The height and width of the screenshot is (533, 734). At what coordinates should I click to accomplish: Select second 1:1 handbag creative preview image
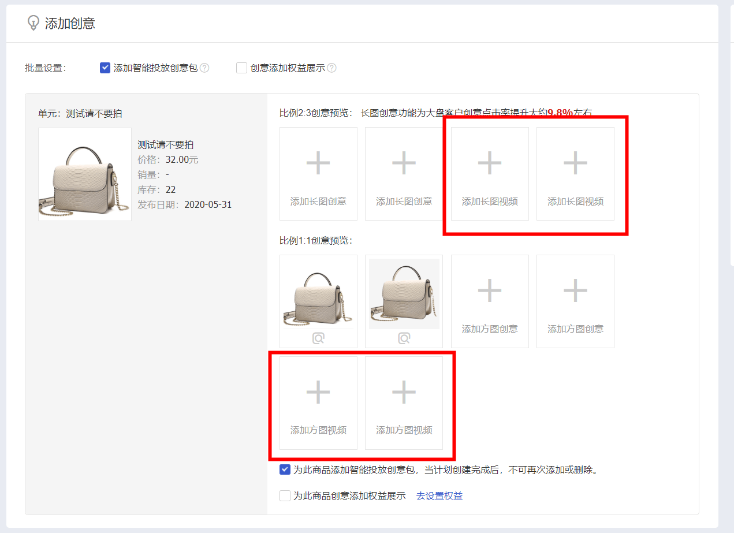(404, 293)
